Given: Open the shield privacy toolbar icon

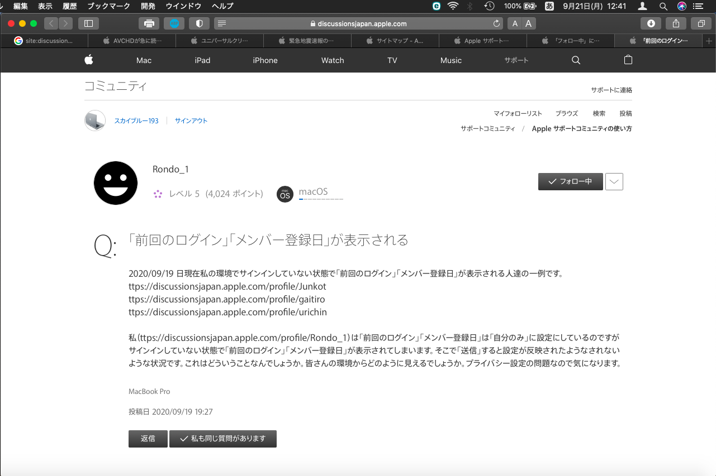Looking at the screenshot, I should coord(199,23).
